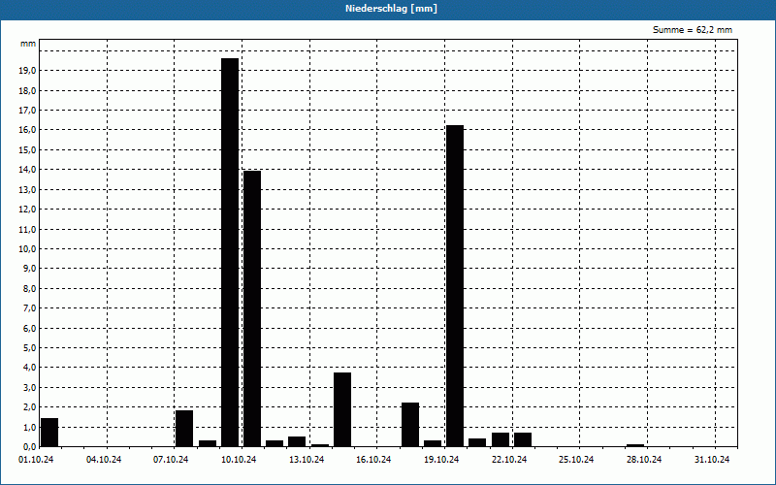Click the y-axis value 17,0

28,111
